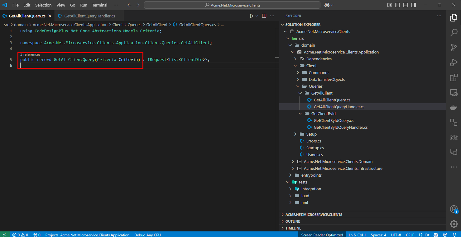Click the Copilot icon in title bar
Viewport: 461px width, 237px height.
pos(327,5)
